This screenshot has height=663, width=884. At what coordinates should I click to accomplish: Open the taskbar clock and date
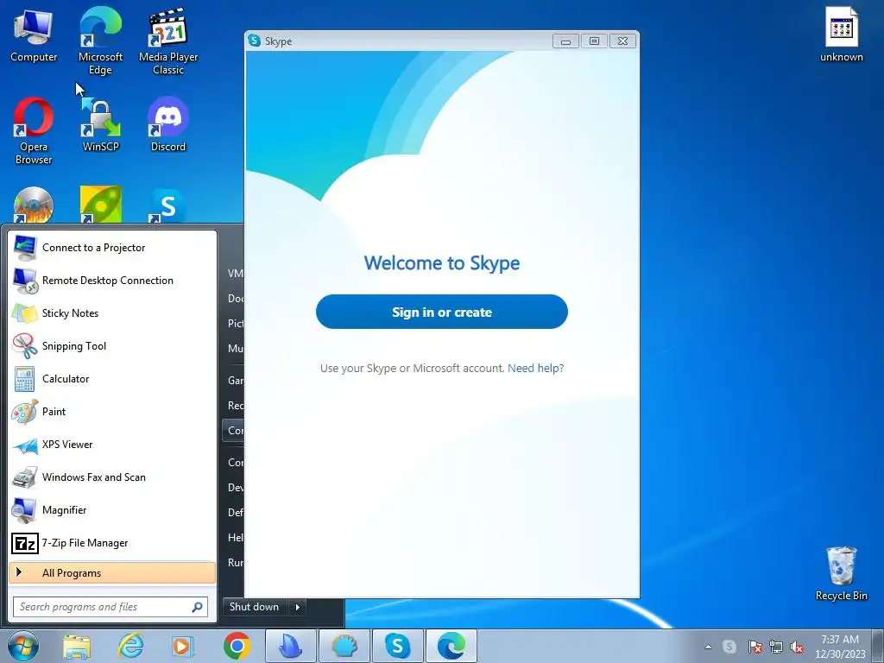(839, 647)
